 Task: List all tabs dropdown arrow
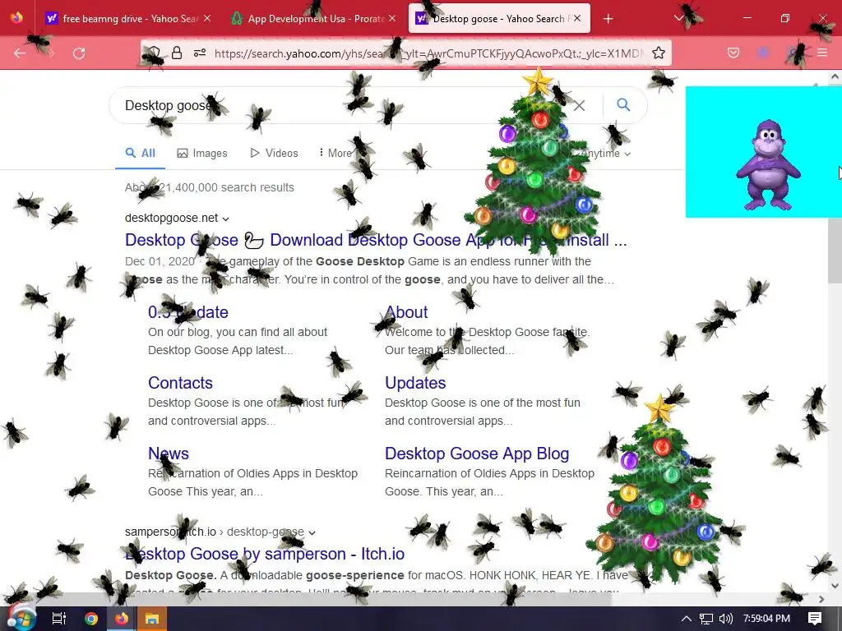pyautogui.click(x=678, y=18)
